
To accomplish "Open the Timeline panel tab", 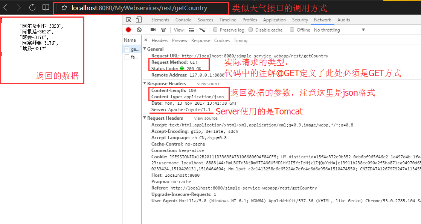I will 228,20.
